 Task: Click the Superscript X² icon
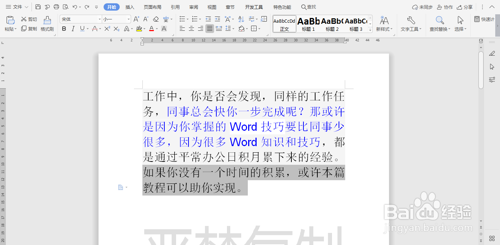pyautogui.click(x=107, y=29)
